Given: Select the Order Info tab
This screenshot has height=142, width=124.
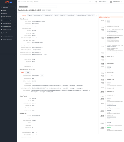Looking at the screenshot, I should tap(24, 15).
